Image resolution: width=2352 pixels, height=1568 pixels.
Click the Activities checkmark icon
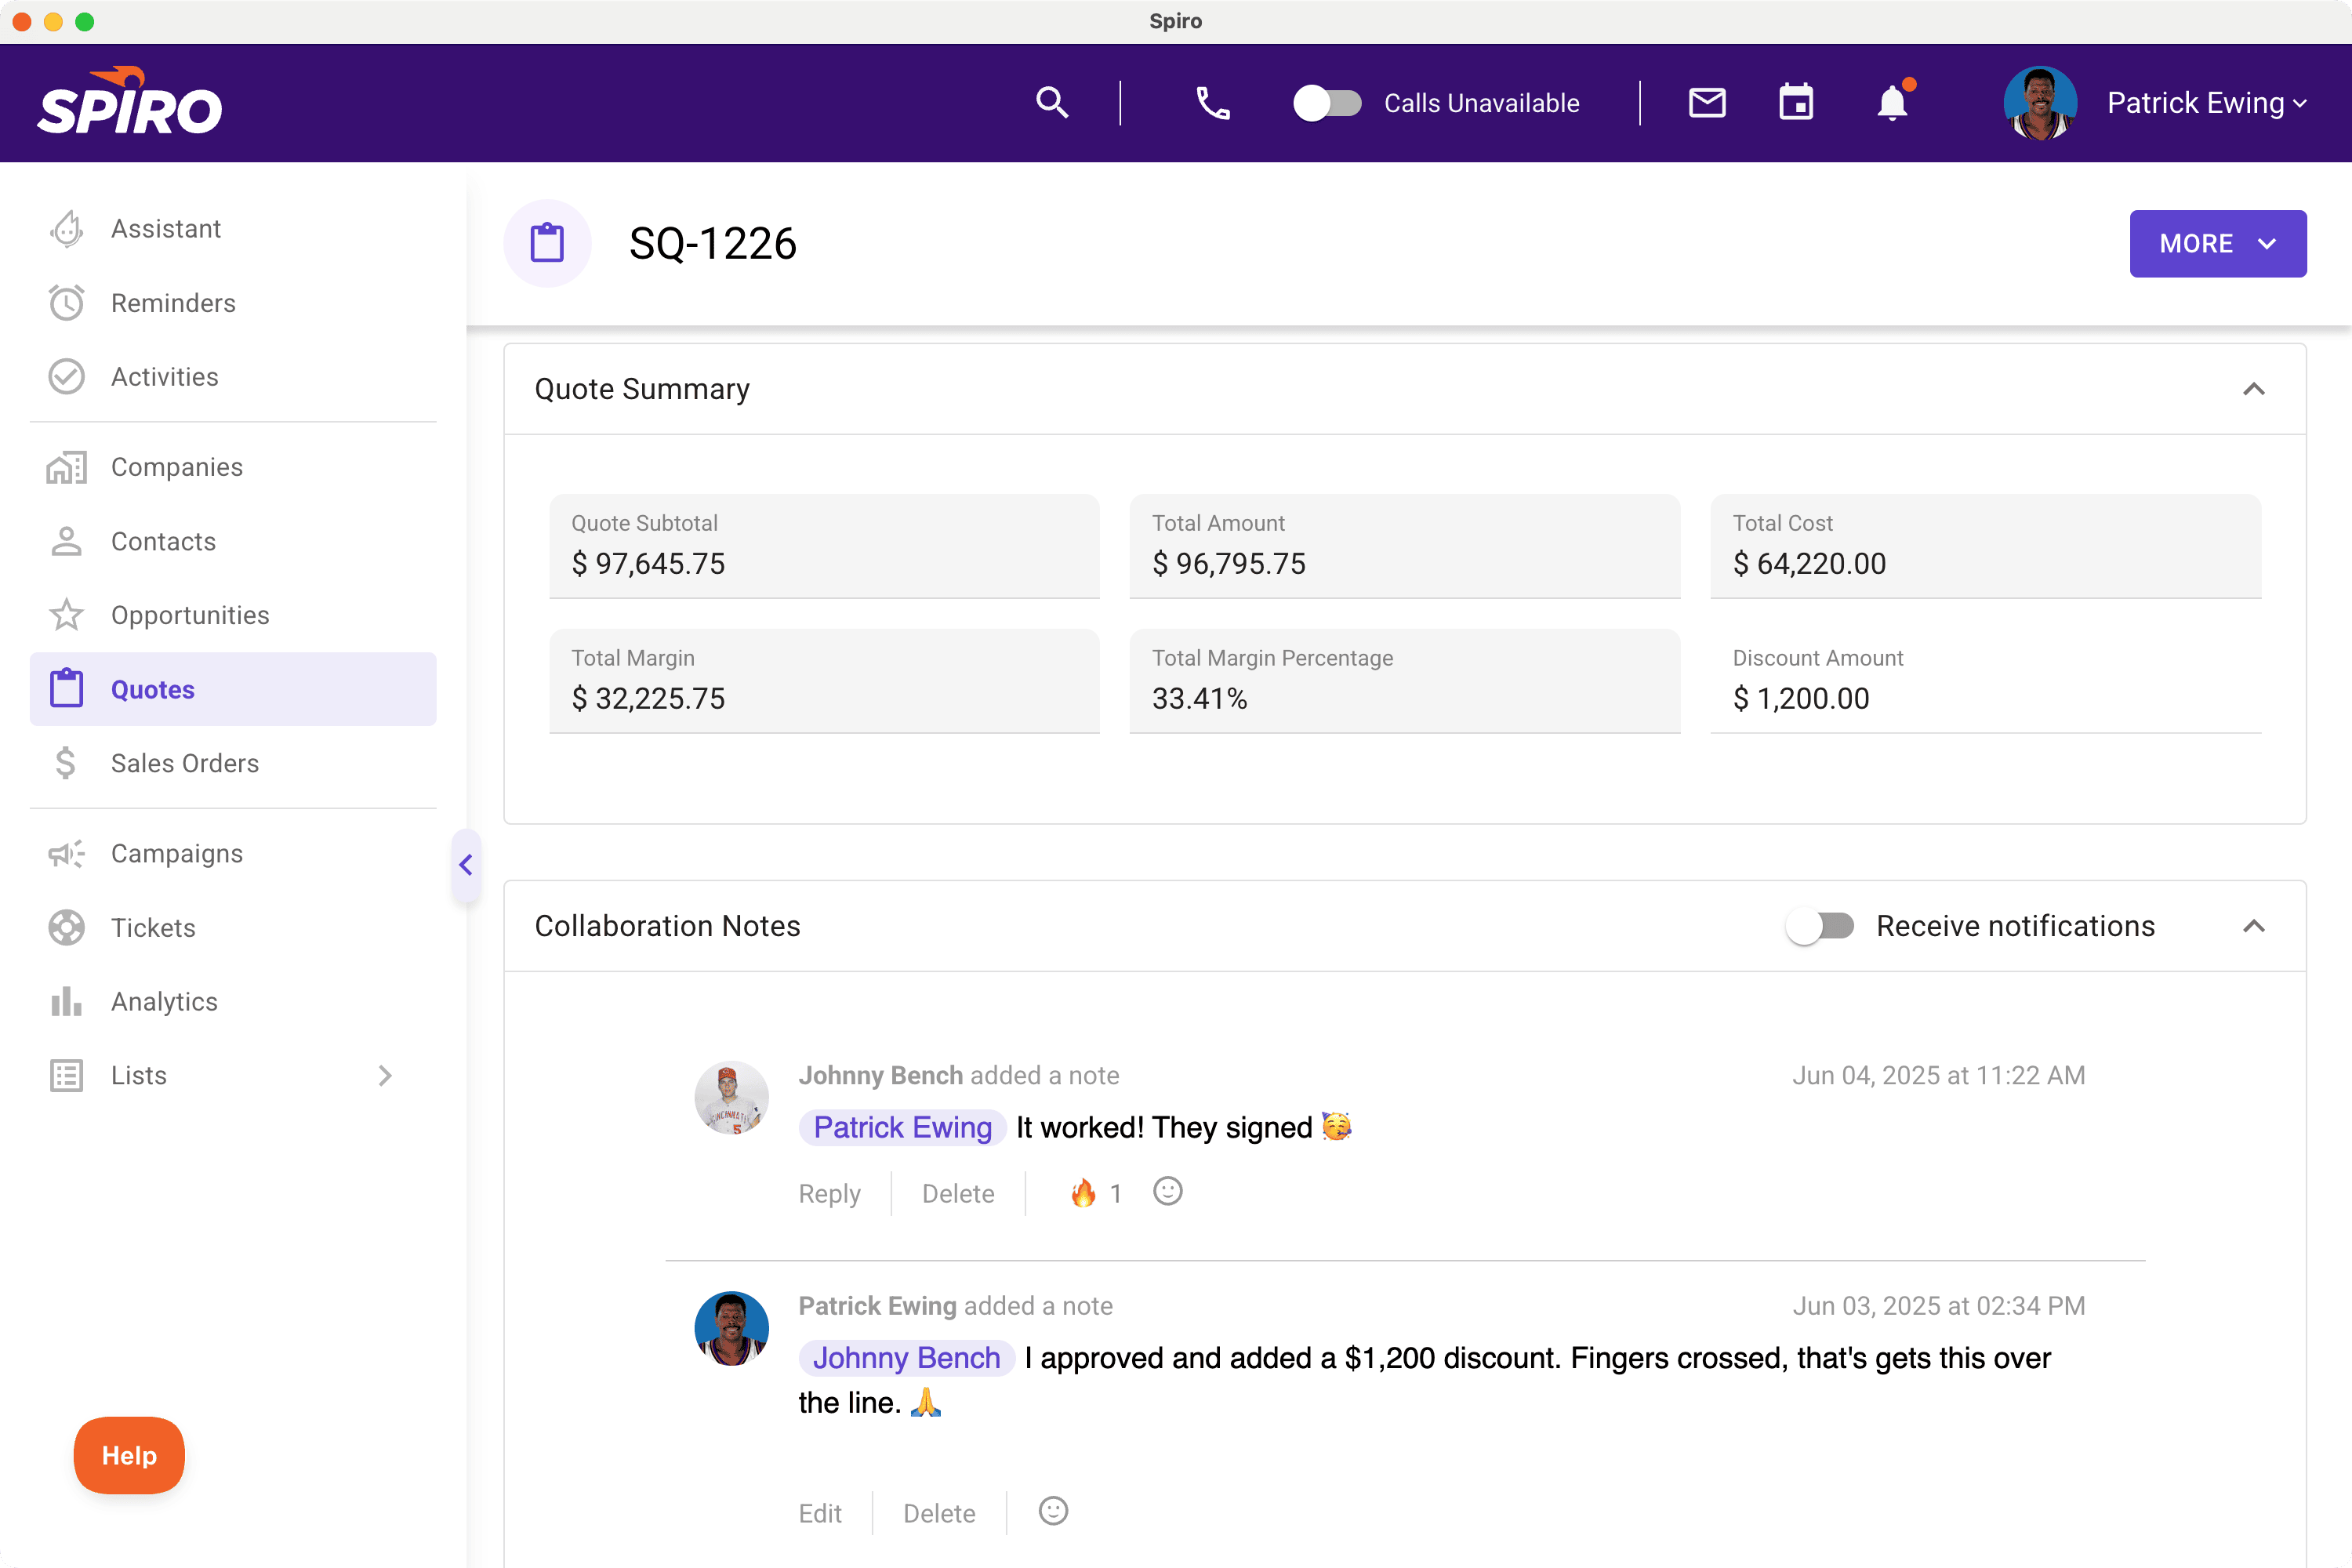66,377
